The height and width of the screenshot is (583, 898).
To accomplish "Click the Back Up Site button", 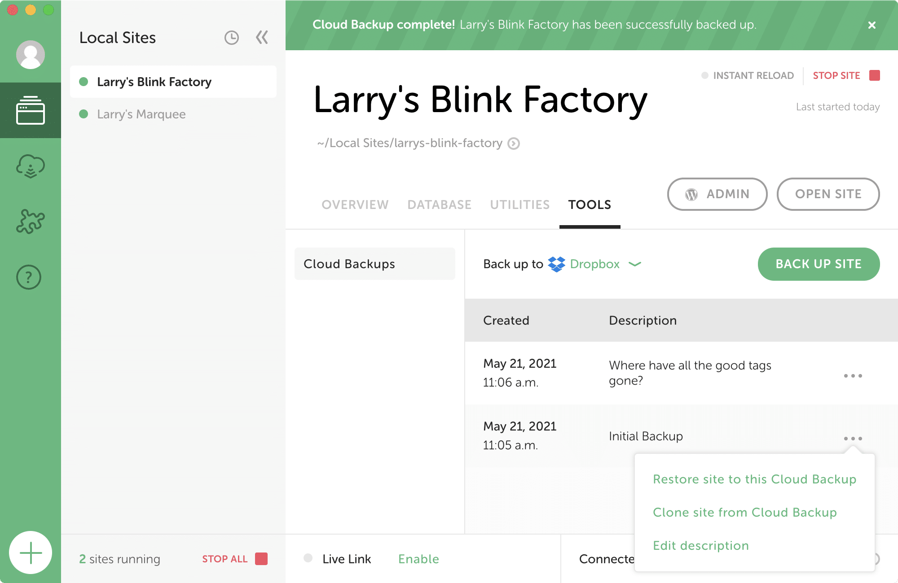I will pos(819,264).
